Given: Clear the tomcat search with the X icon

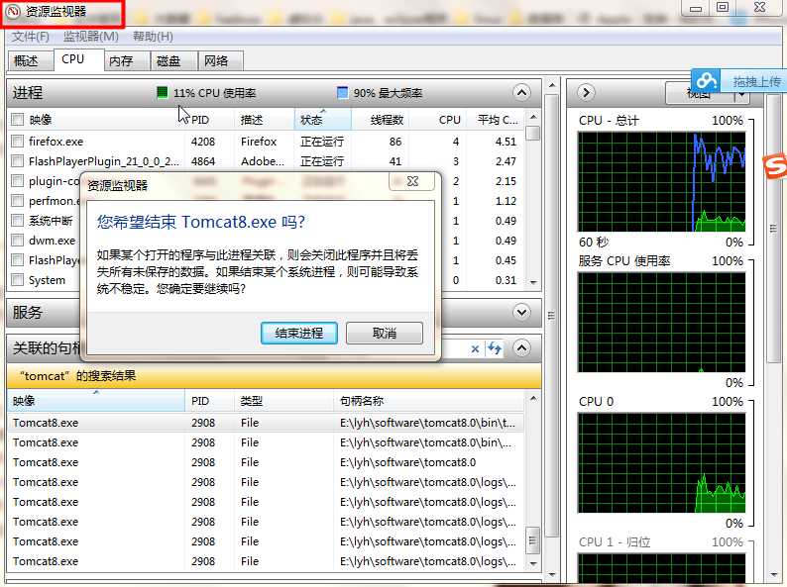Looking at the screenshot, I should click(475, 348).
